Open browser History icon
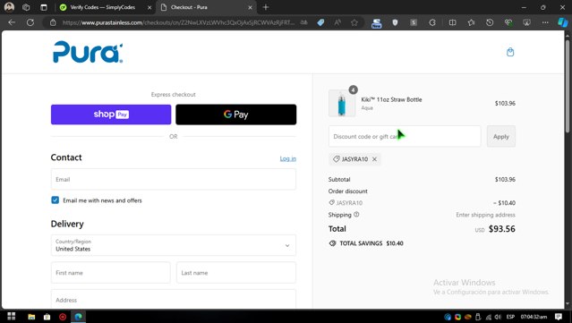Image resolution: width=572 pixels, height=323 pixels. tap(490, 22)
